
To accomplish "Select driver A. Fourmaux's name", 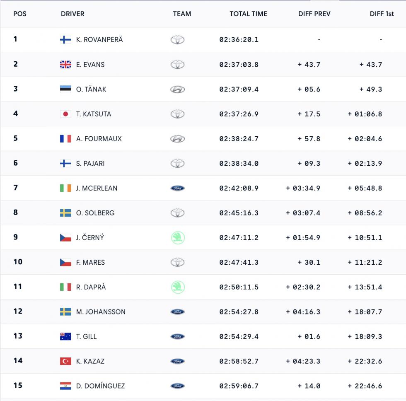I will point(99,139).
